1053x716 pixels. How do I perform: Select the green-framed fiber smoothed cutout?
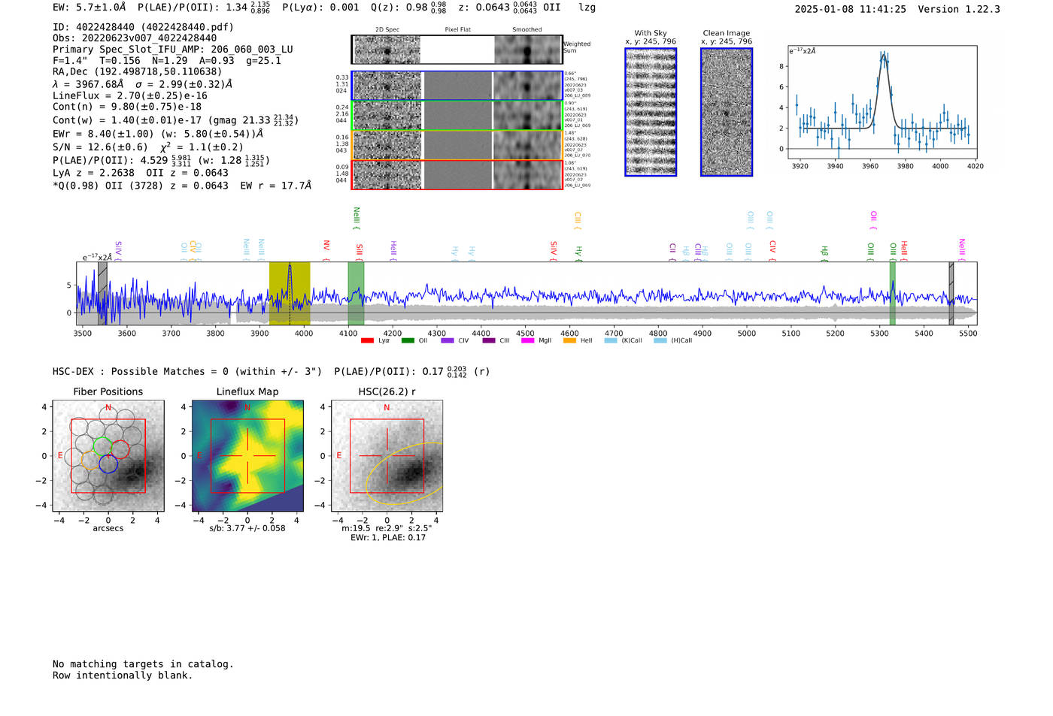coord(528,116)
